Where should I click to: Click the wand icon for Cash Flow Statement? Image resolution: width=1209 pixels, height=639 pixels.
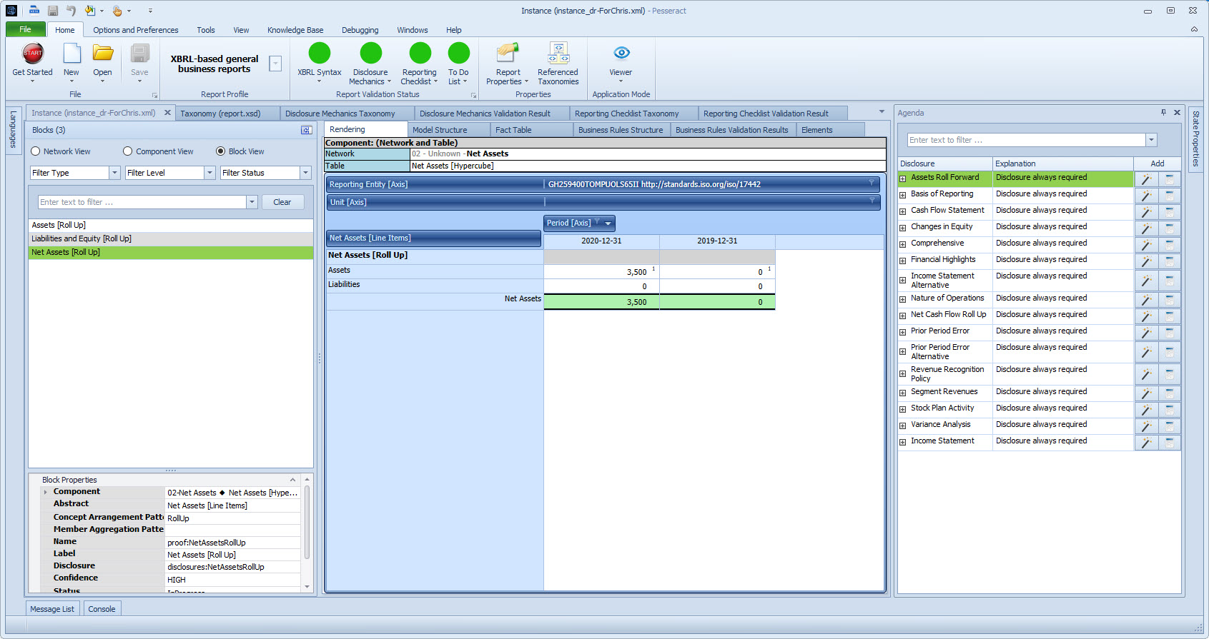point(1146,212)
